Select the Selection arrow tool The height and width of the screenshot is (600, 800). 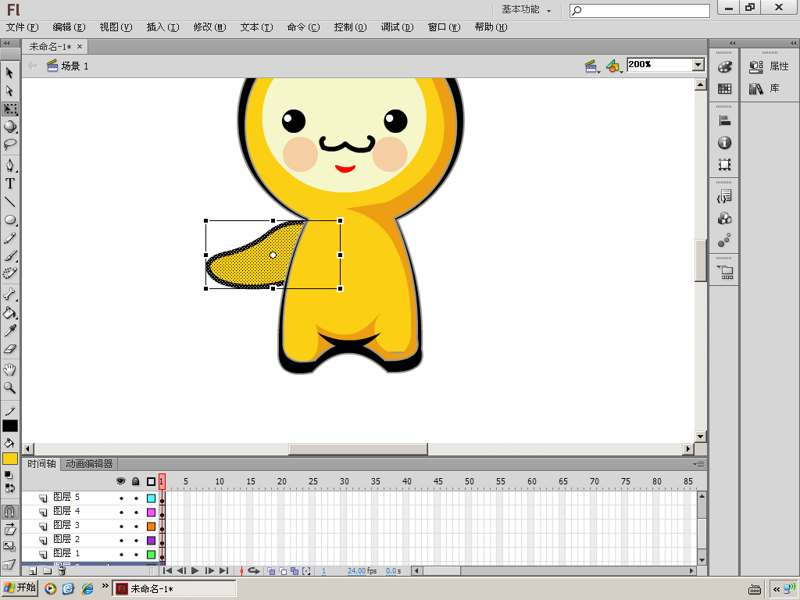pyautogui.click(x=9, y=73)
